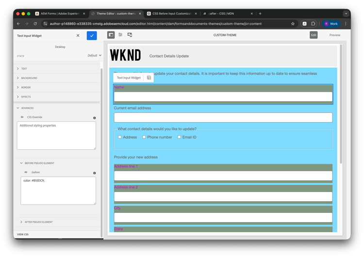
Task: Check the Phone number checkbox
Action: coord(144,137)
